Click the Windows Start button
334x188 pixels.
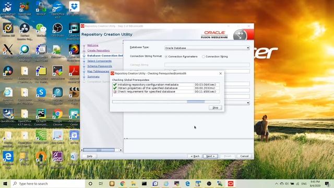click(x=5, y=183)
